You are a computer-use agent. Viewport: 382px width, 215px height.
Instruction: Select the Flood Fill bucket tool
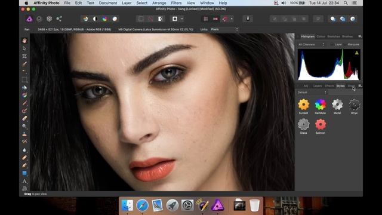pos(24,87)
